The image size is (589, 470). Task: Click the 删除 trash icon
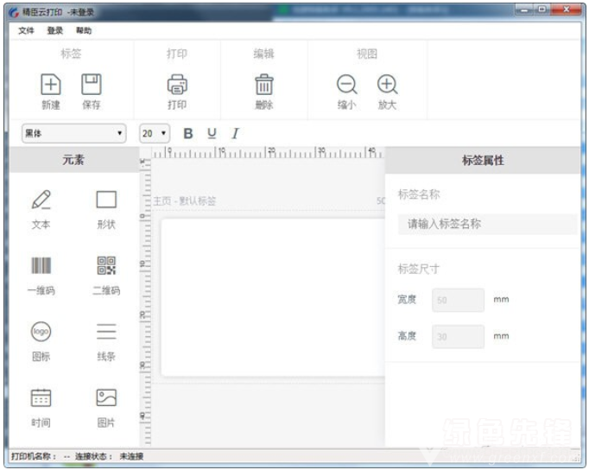pos(264,85)
